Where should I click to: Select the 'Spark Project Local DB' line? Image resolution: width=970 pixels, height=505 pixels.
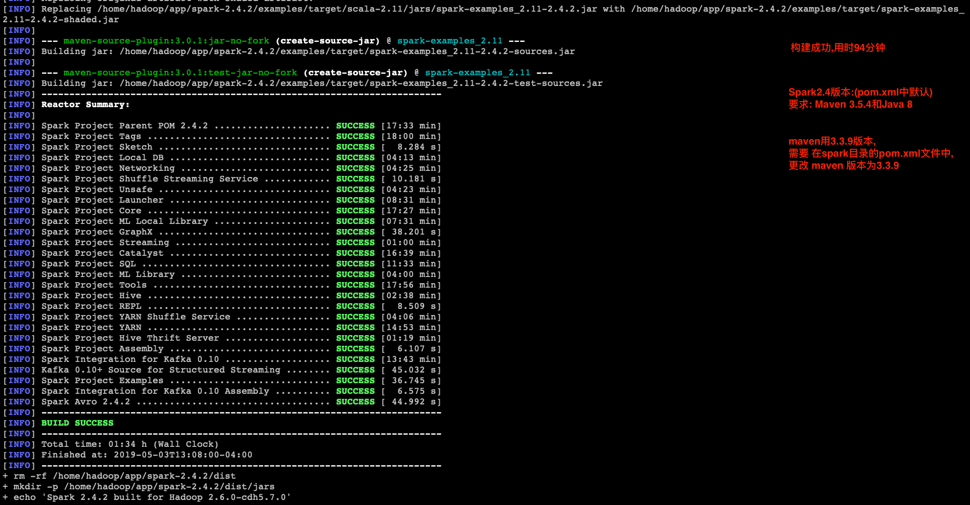(222, 158)
